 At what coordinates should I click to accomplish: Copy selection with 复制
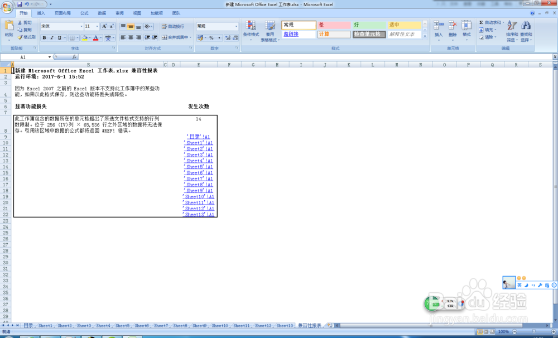click(25, 30)
